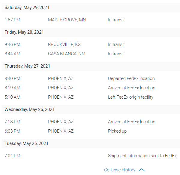Click the upward chevron beside Collapse History

click(142, 170)
